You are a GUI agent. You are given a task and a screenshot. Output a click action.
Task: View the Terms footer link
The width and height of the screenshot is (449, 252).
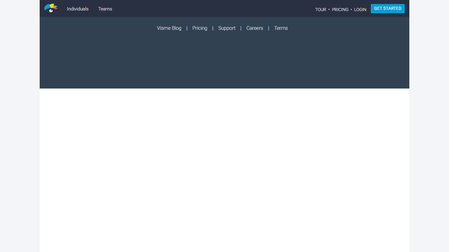click(x=281, y=28)
